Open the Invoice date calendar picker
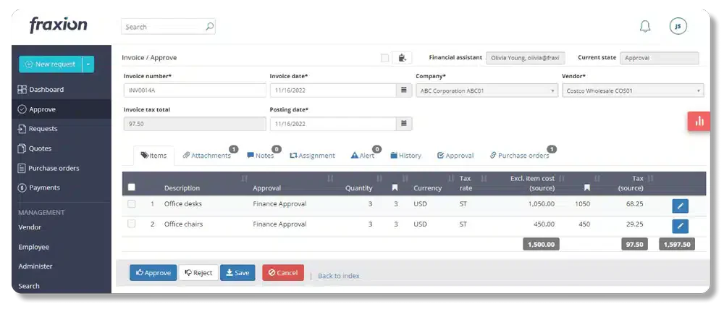The width and height of the screenshot is (724, 312). coord(404,90)
